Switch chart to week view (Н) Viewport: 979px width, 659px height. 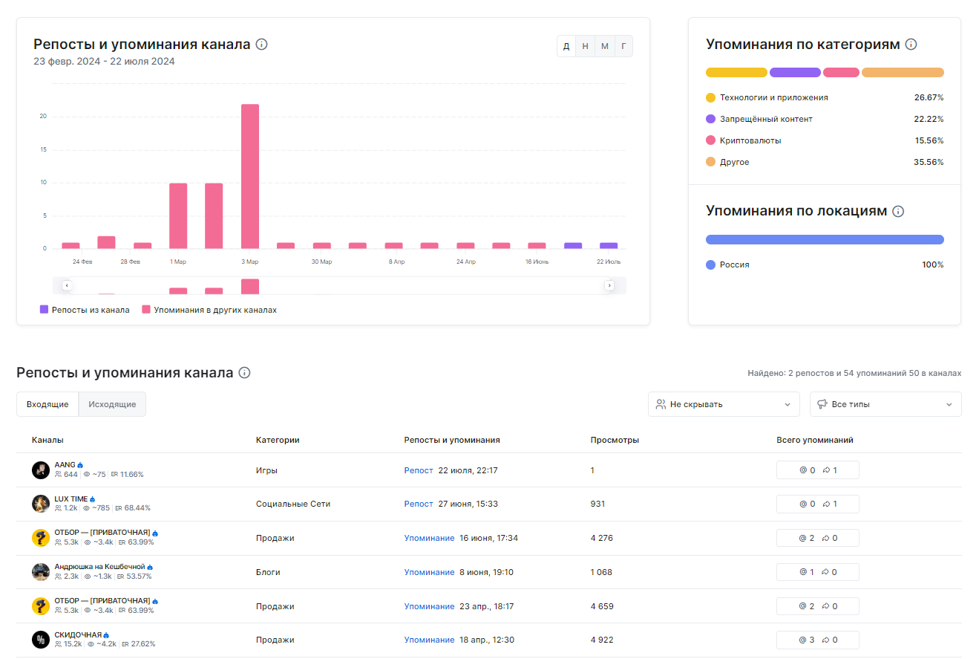tap(586, 46)
